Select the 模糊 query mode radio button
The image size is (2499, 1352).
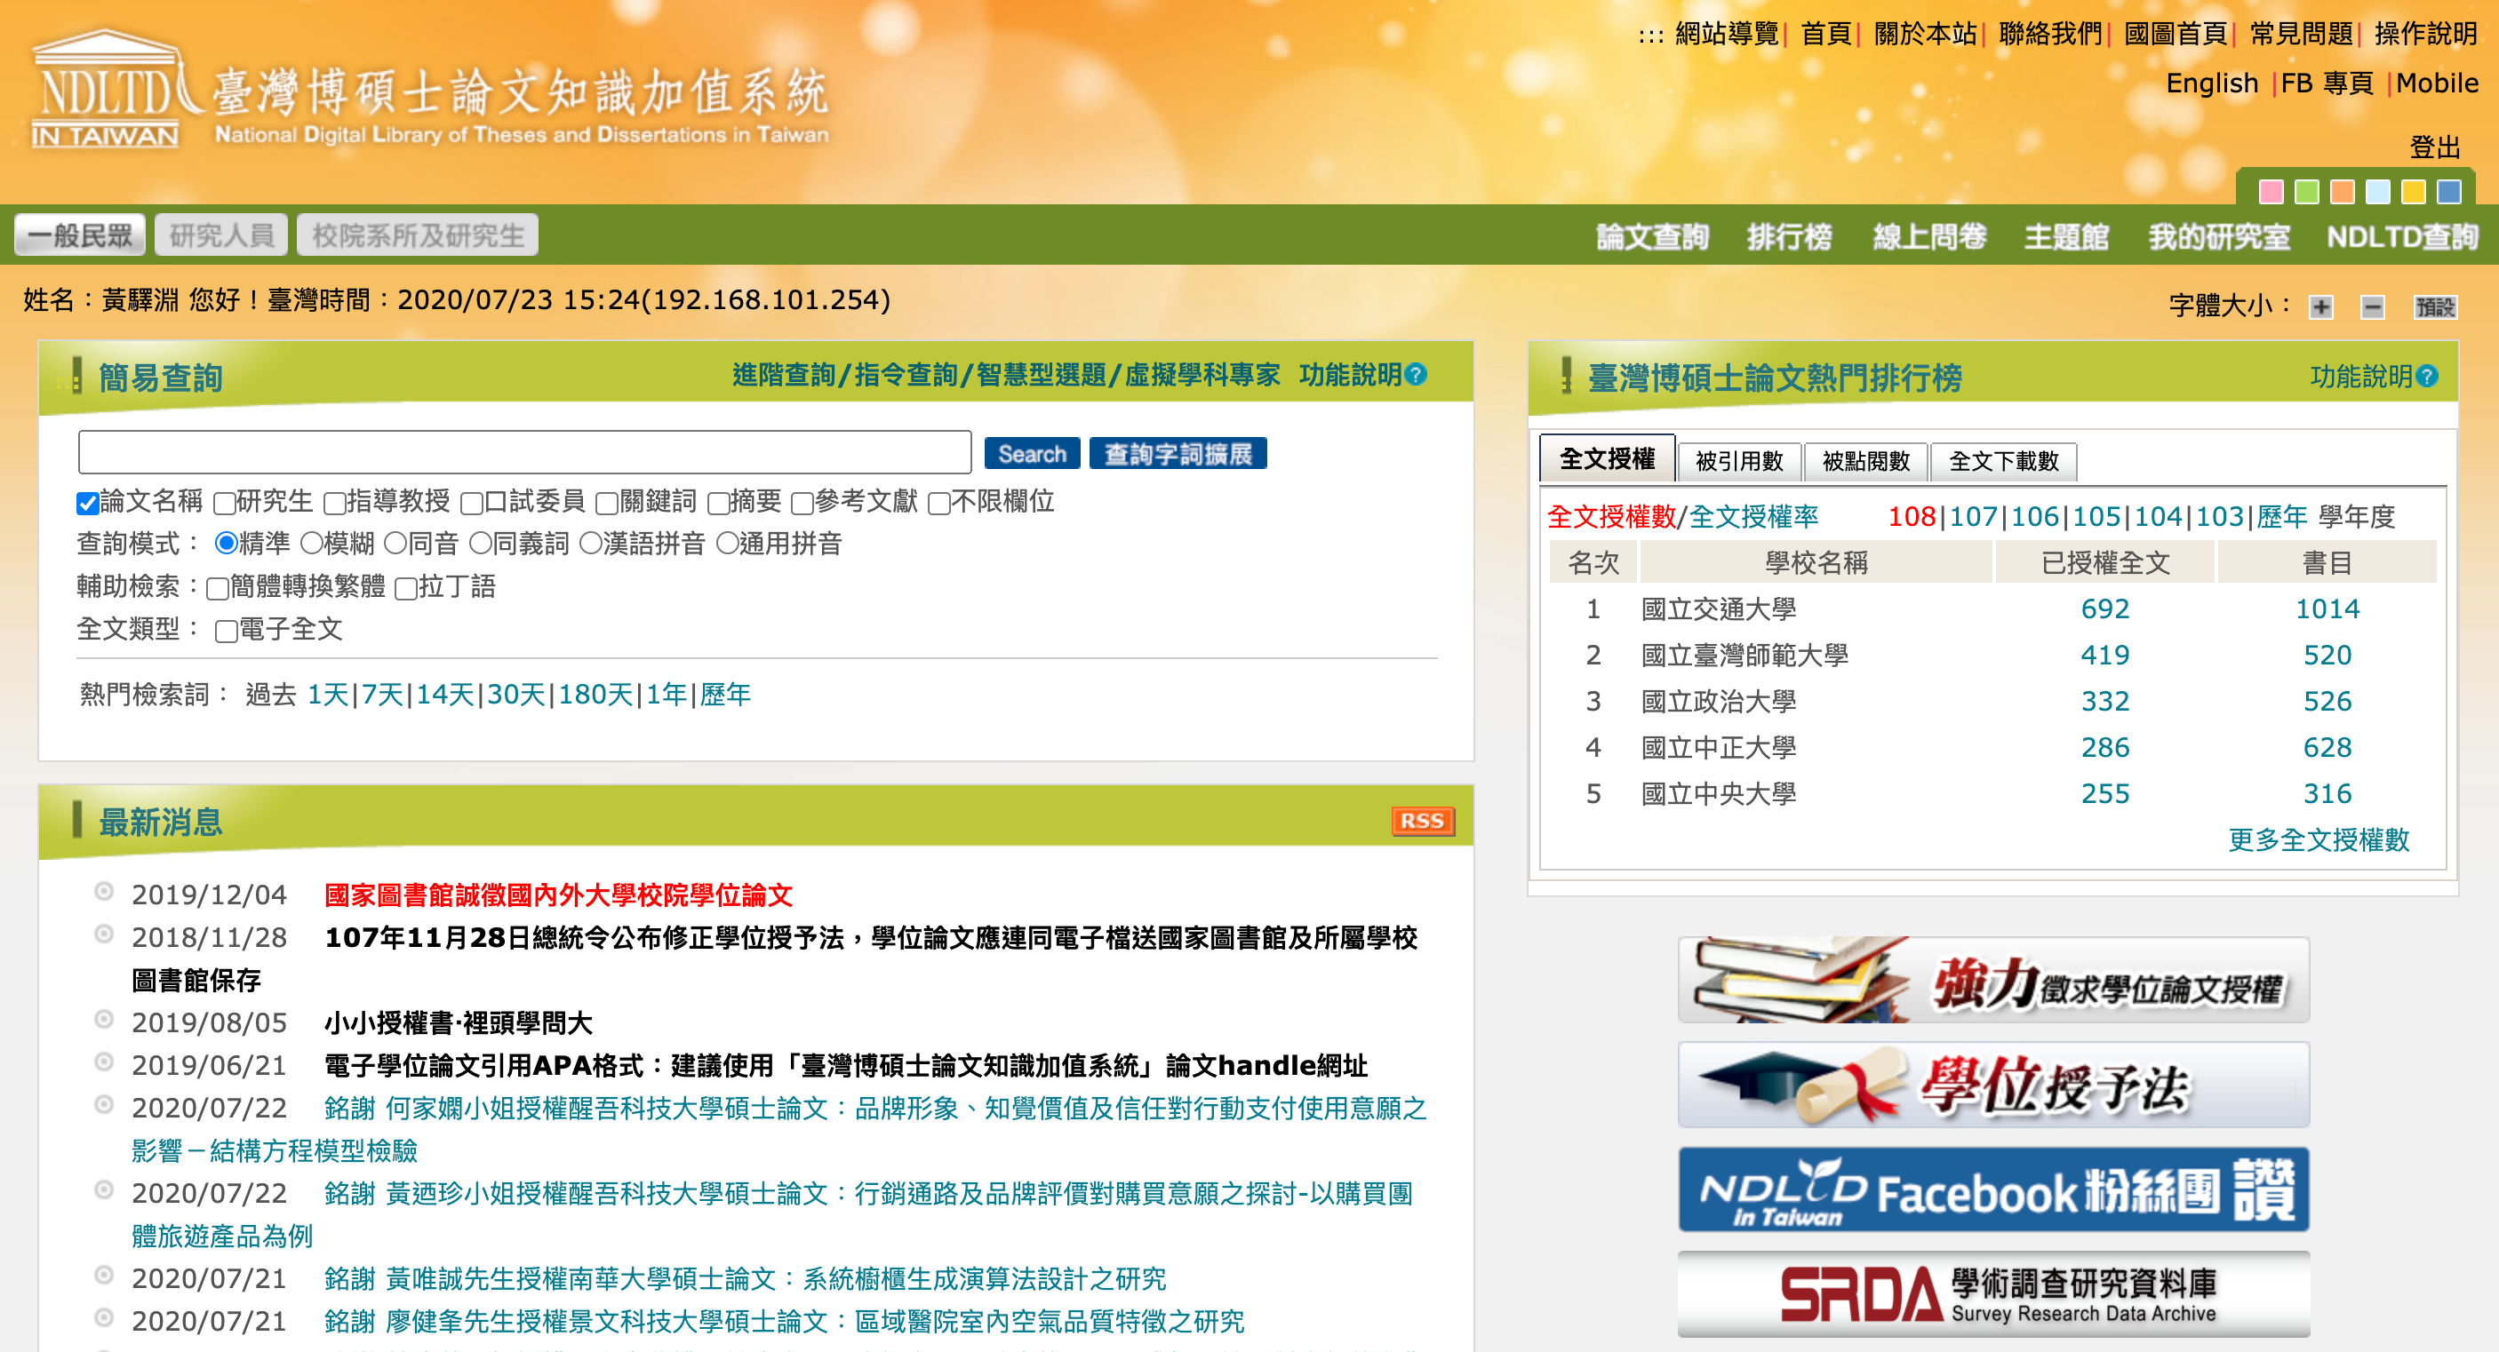click(x=311, y=545)
